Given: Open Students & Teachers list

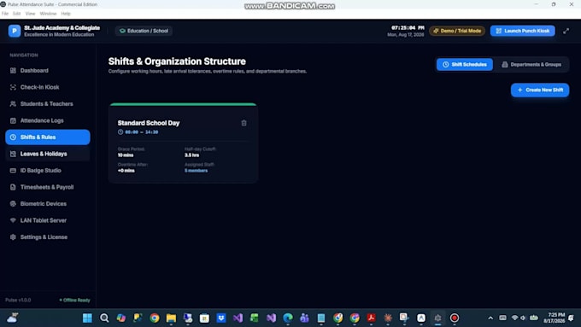Looking at the screenshot, I should click(x=48, y=103).
